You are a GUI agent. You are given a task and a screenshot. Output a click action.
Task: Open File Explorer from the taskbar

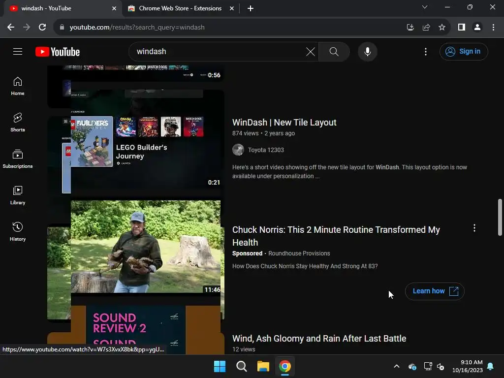coord(263,366)
